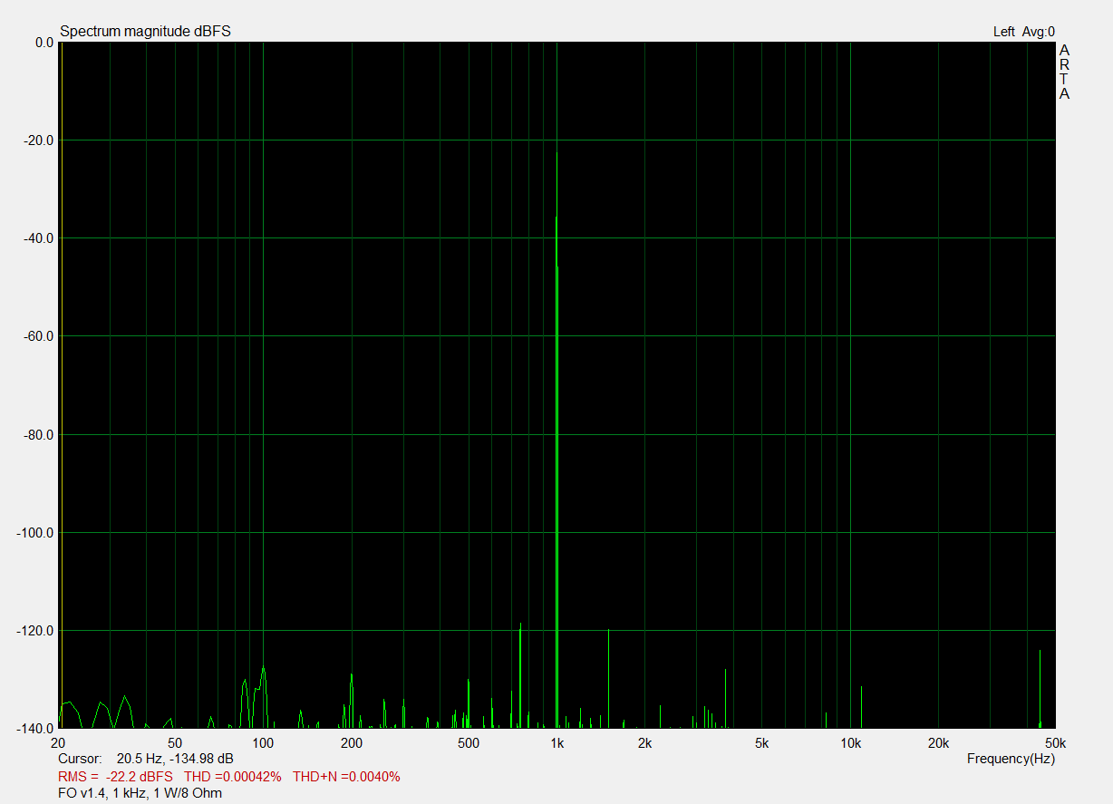Click the '5k' frequency axis label
The width and height of the screenshot is (1113, 804).
761,743
